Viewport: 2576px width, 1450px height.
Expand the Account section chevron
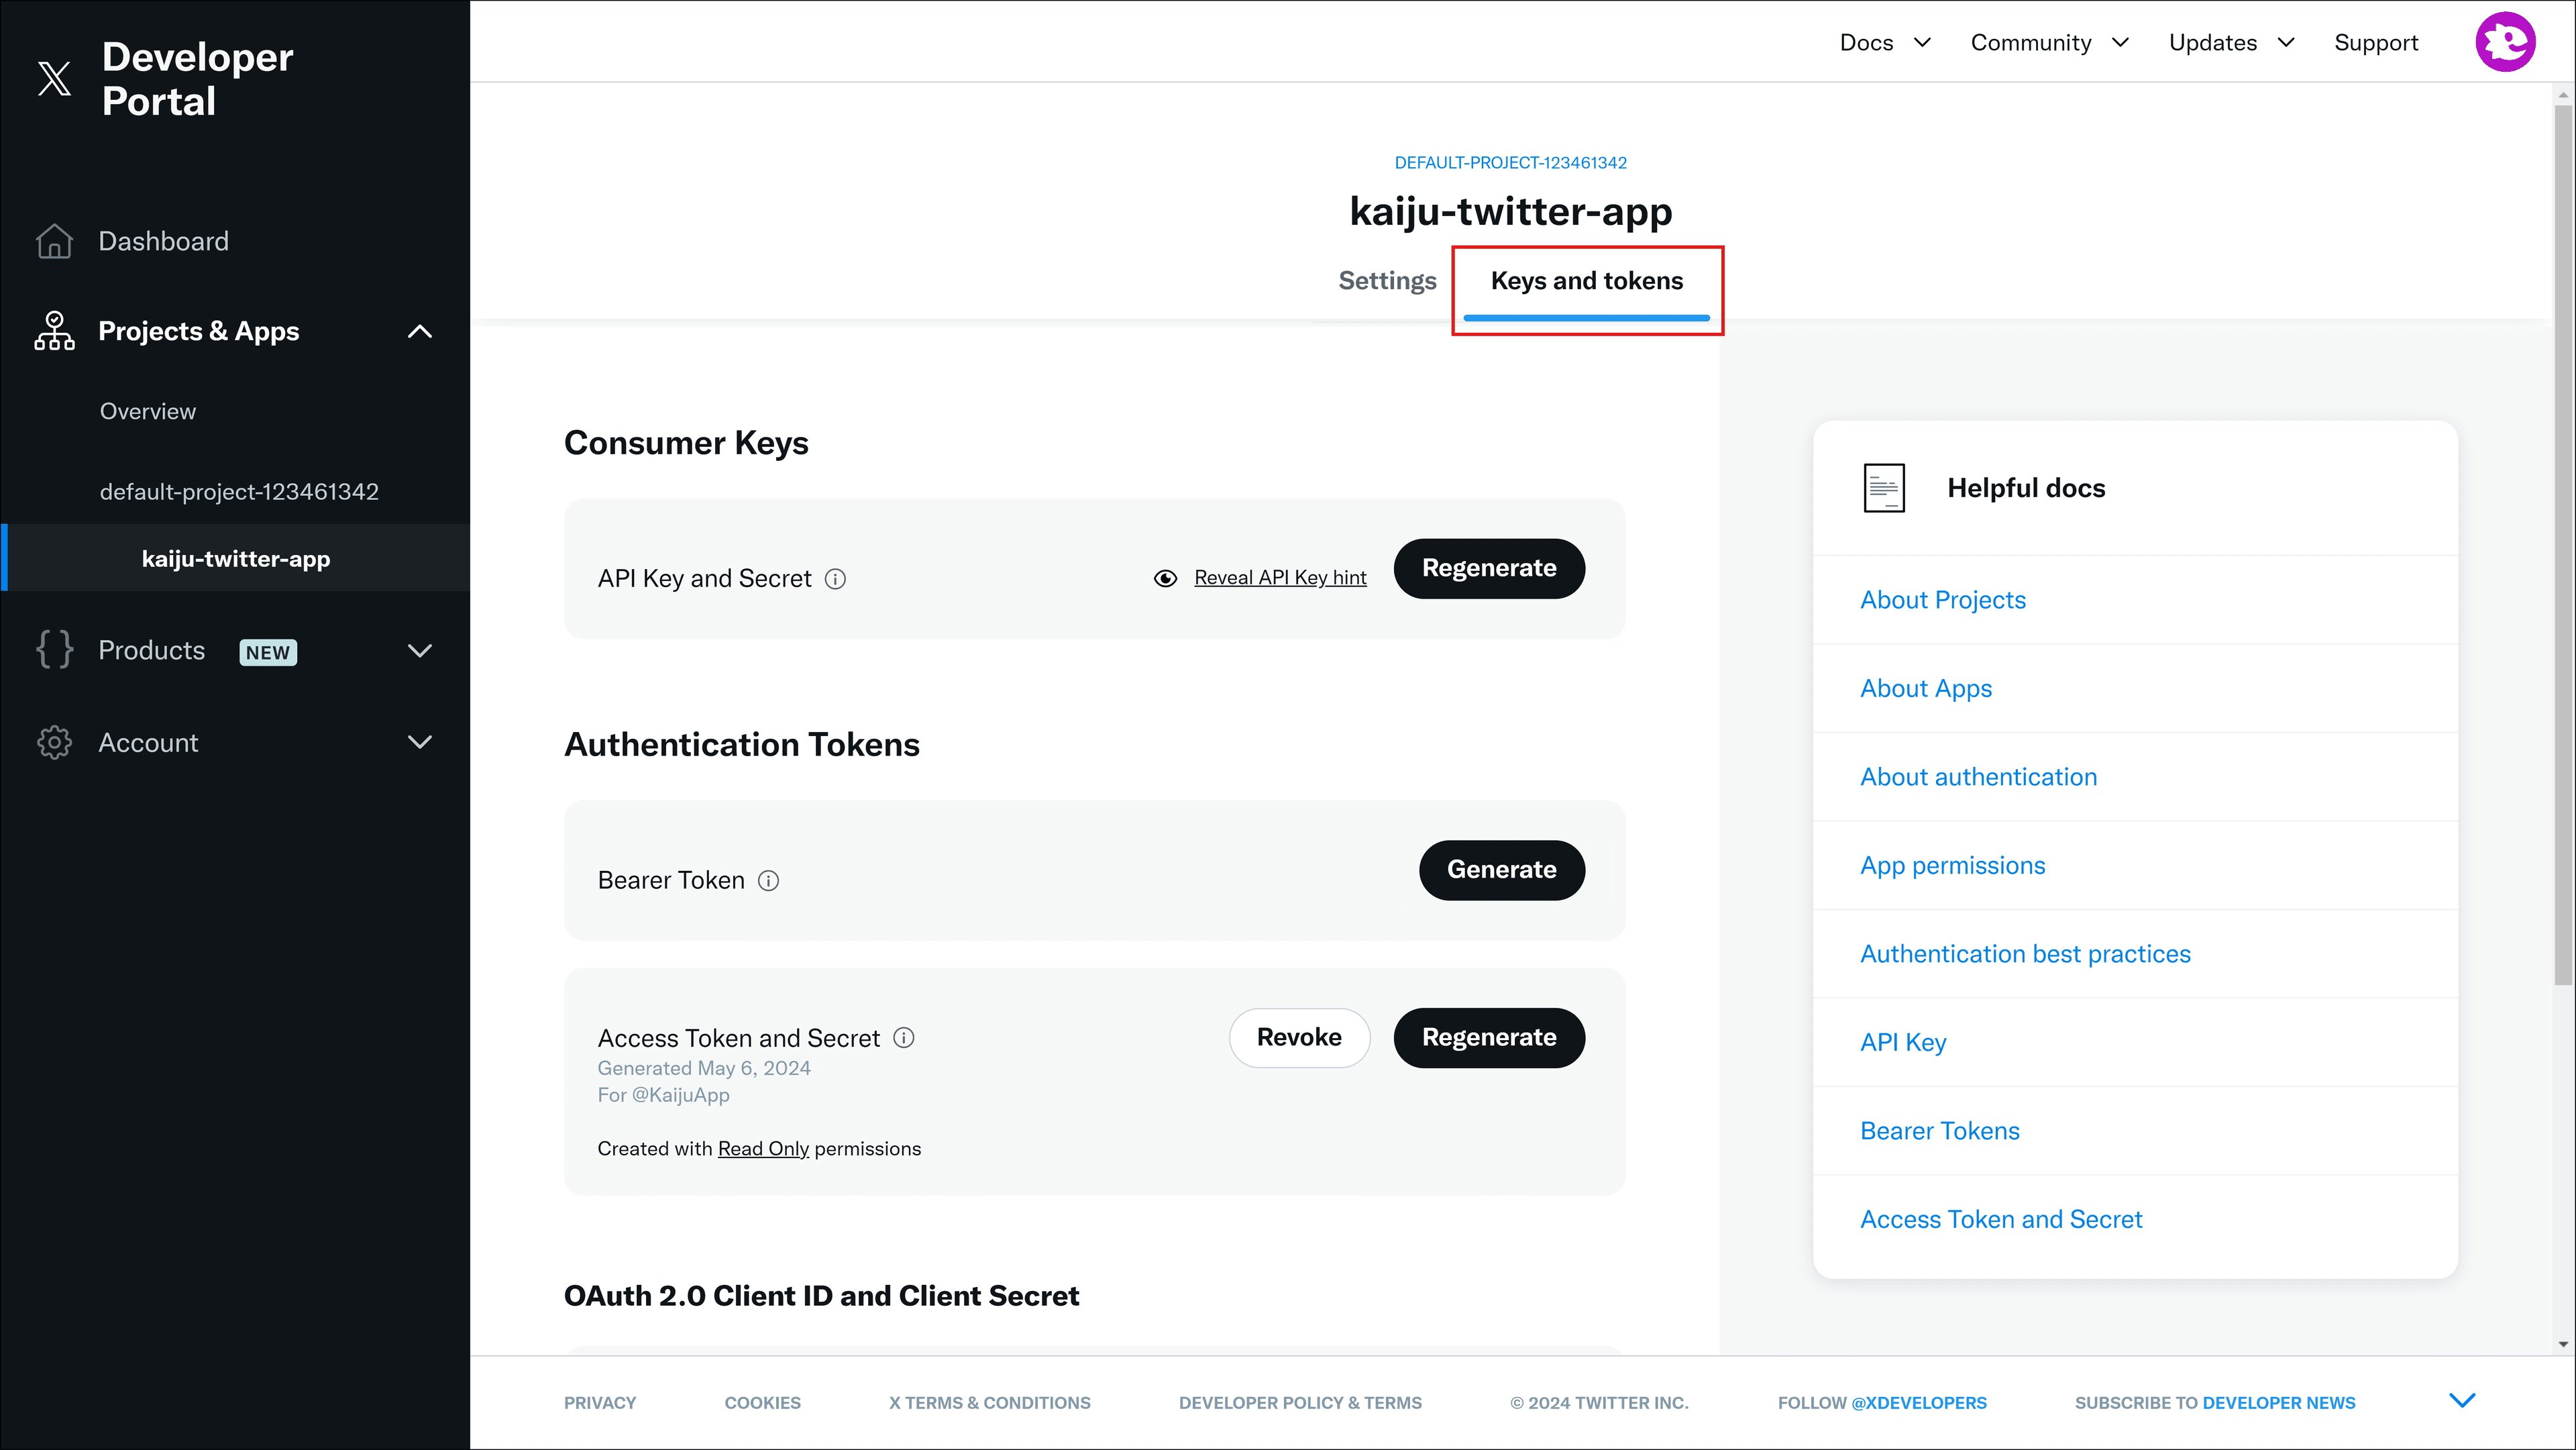420,742
